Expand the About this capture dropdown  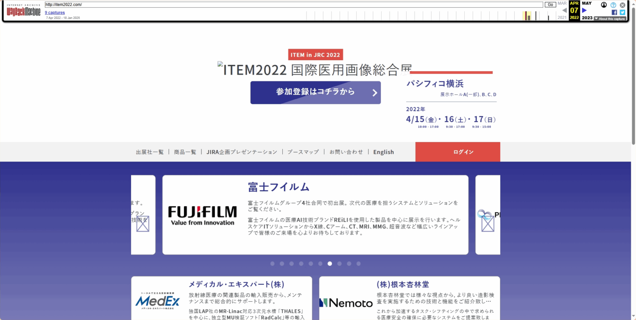coord(610,19)
